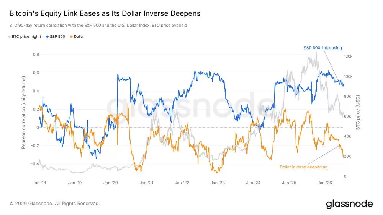Select the Jan '24 x-axis label
Image resolution: width=383 pixels, height=215 pixels.
tap(253, 183)
